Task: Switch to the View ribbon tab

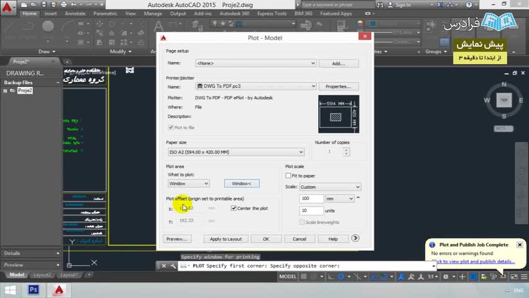Action: [130, 14]
